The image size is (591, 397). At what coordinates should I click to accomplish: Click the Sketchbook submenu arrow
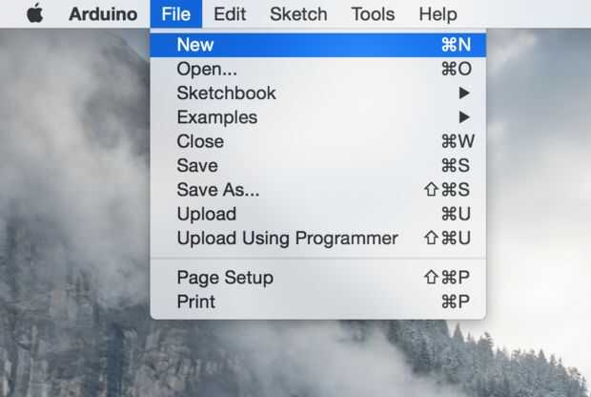point(464,93)
